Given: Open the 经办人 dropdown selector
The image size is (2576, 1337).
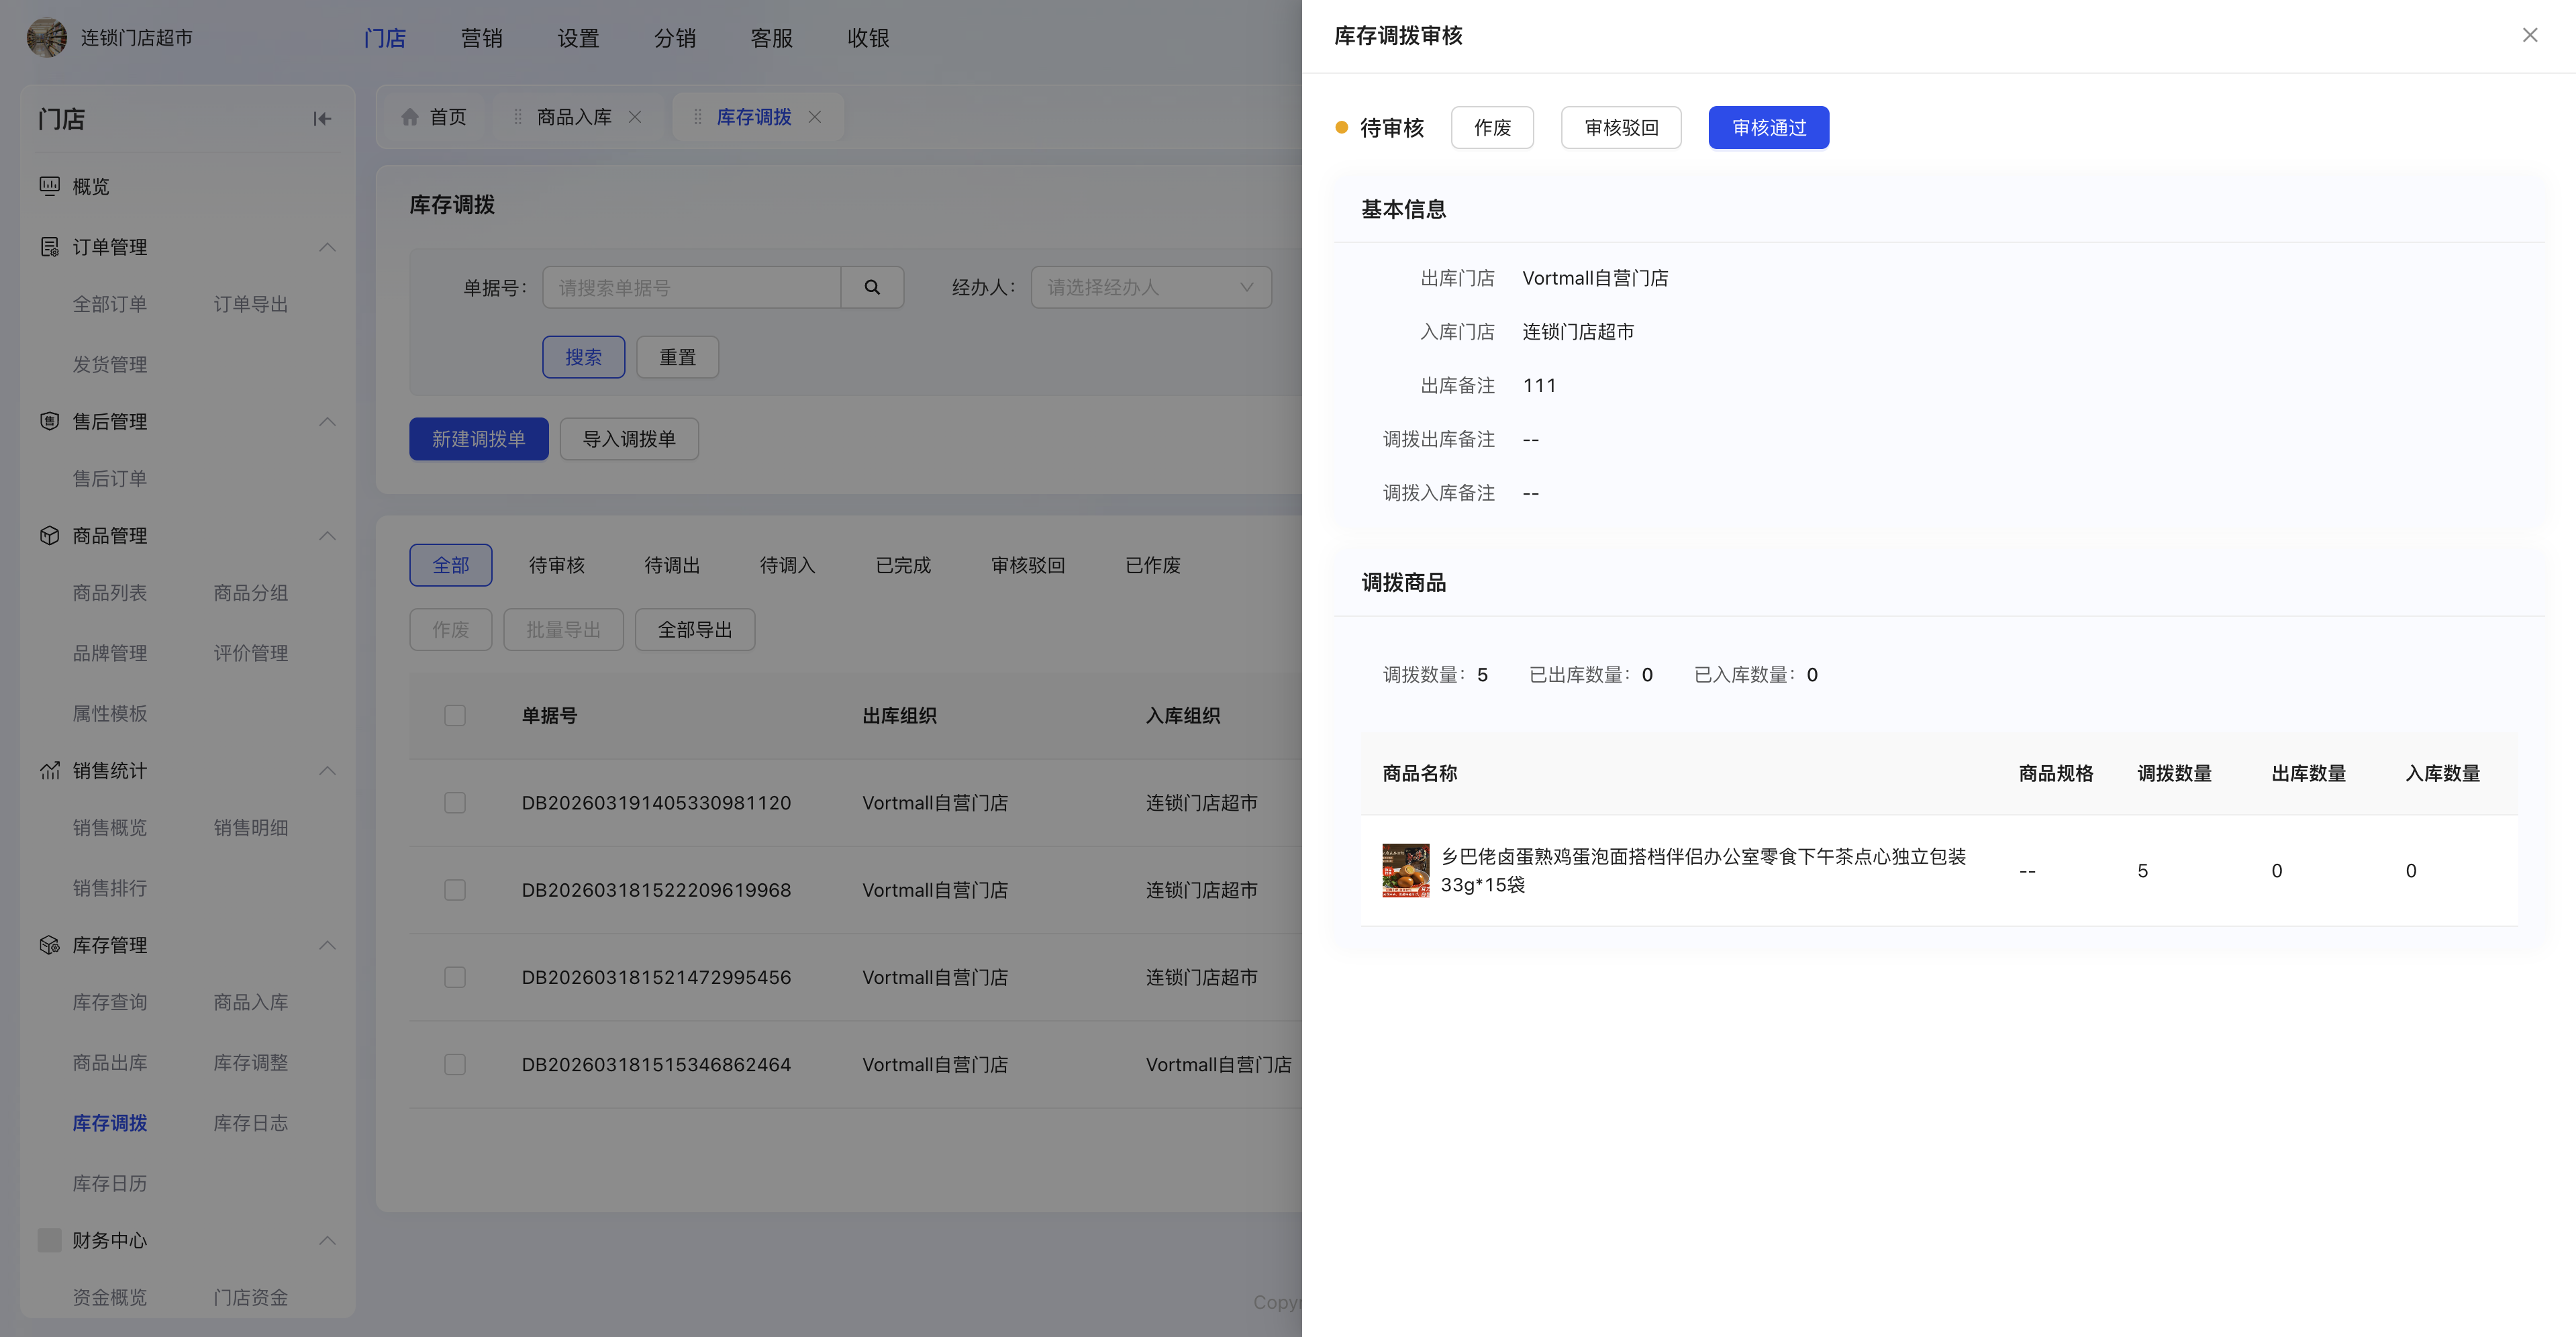Looking at the screenshot, I should [1150, 287].
